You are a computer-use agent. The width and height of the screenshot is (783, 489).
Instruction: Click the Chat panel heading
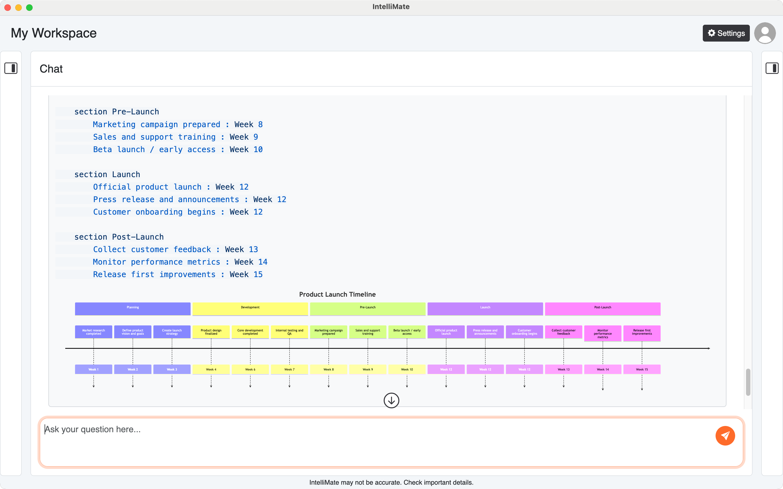click(x=51, y=69)
